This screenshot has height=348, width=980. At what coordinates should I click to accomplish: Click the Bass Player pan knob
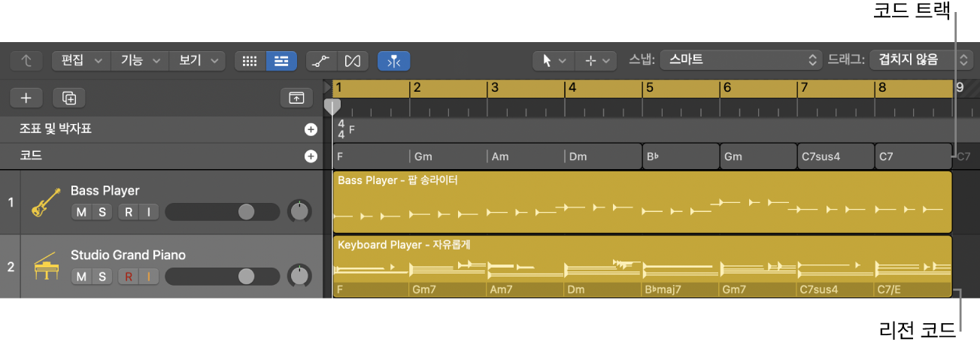click(299, 211)
